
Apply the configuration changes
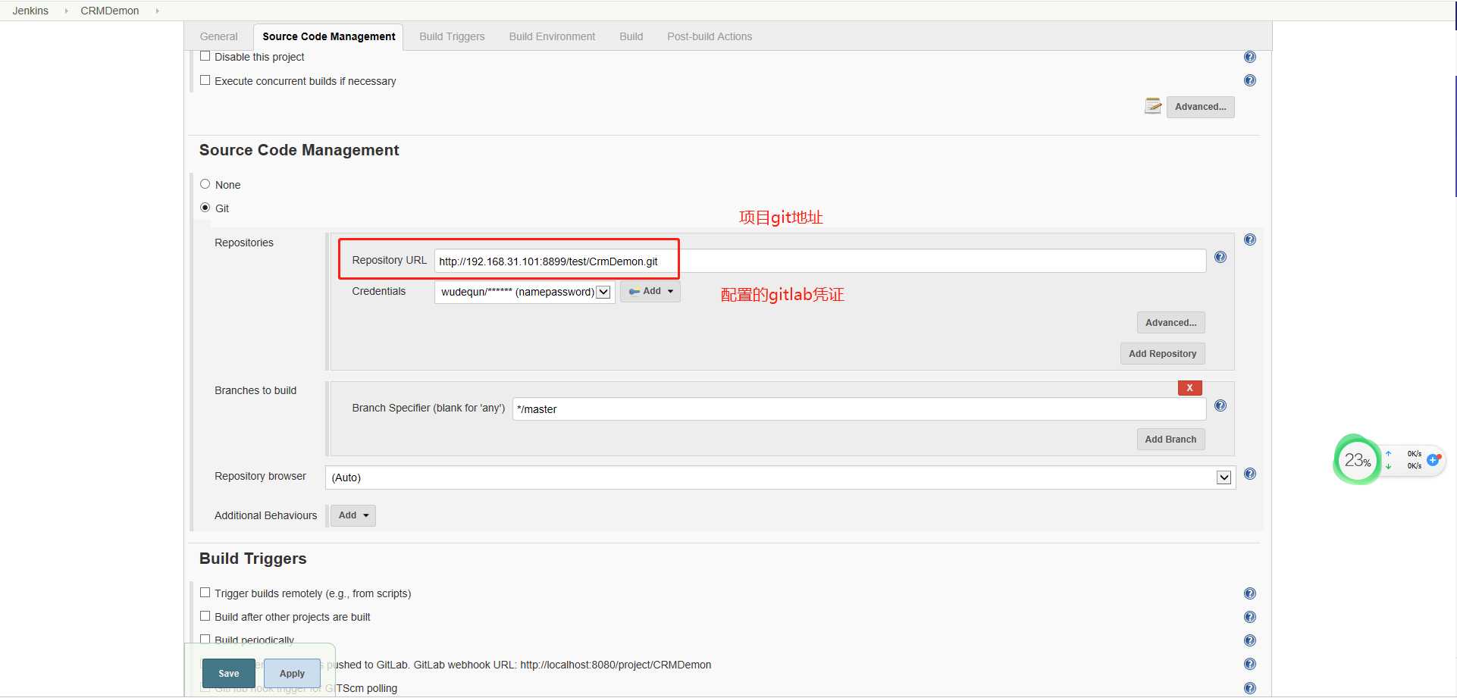click(x=292, y=673)
